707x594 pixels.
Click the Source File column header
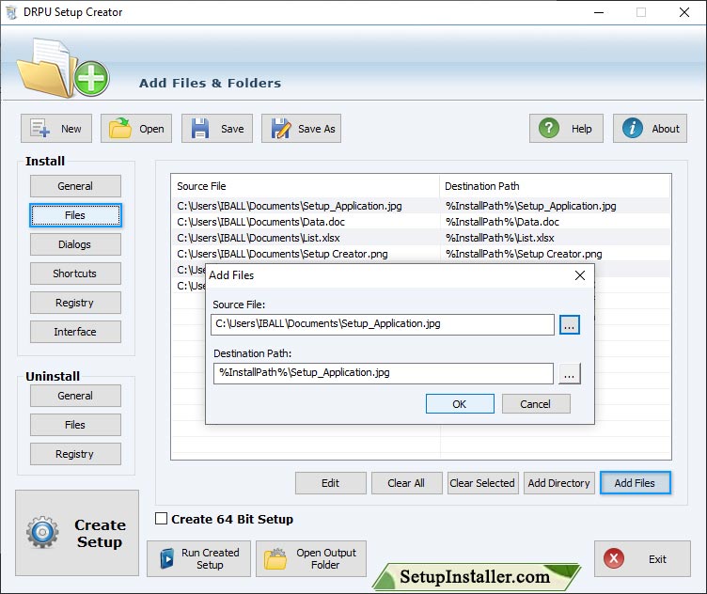tap(306, 186)
